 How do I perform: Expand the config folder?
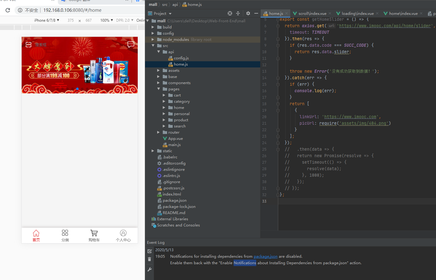point(153,33)
